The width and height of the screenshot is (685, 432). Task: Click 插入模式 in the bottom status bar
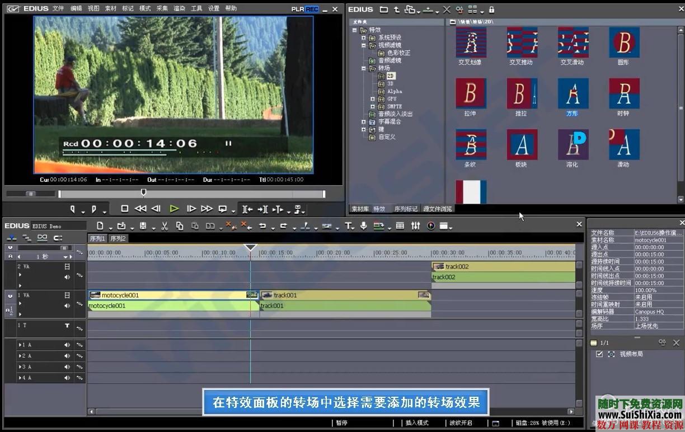click(x=417, y=422)
